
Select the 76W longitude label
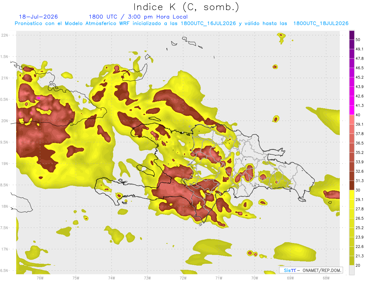click(40, 278)
